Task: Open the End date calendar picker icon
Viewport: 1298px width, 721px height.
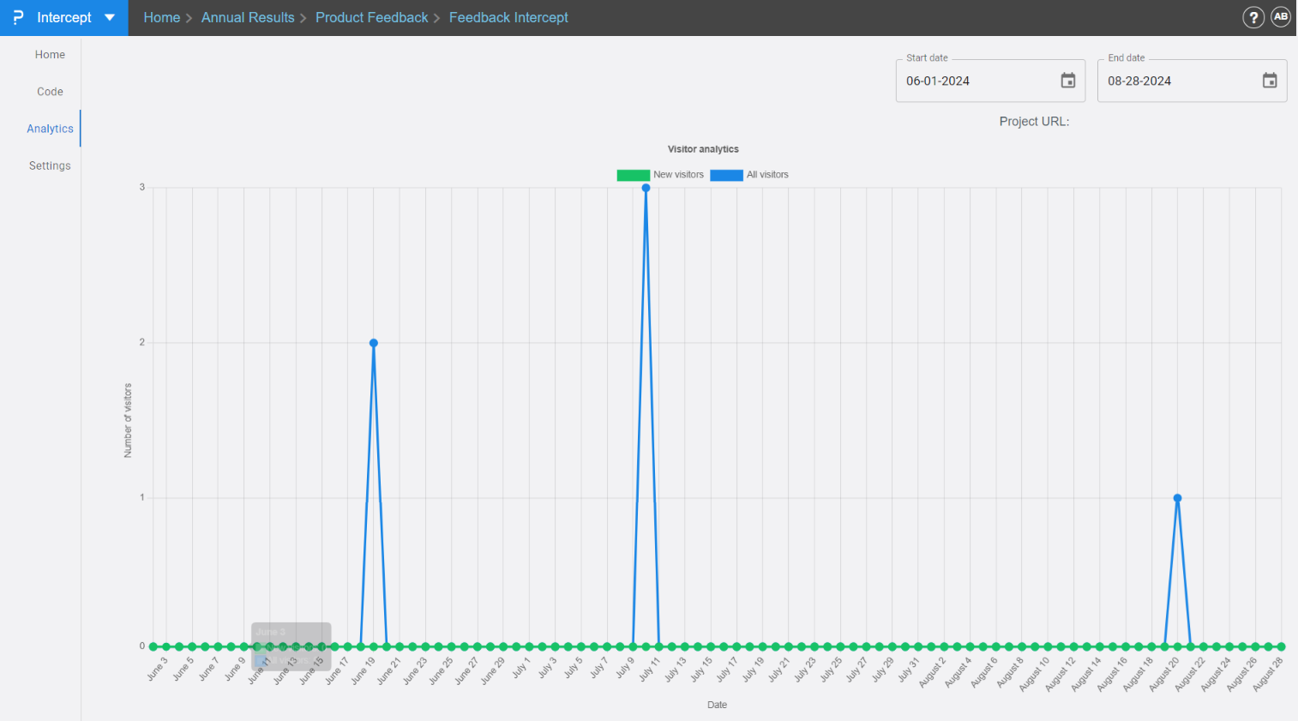Action: (x=1269, y=81)
